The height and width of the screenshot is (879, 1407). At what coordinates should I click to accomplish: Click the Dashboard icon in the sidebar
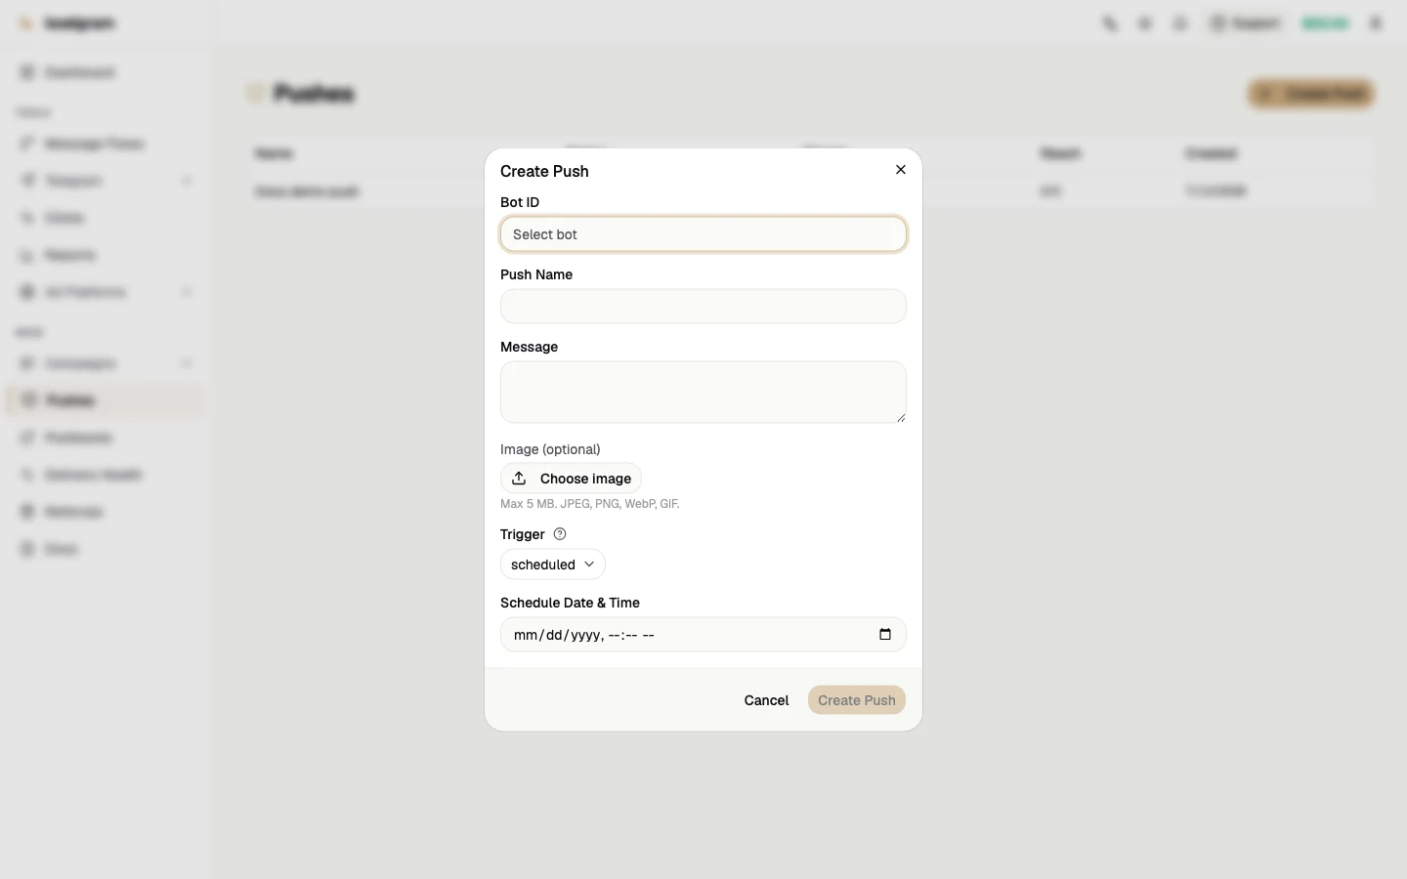click(27, 72)
